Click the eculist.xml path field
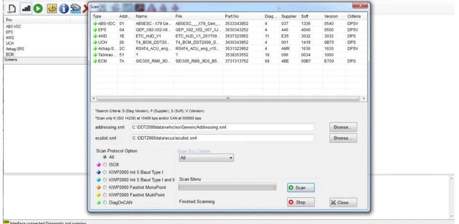Screen dimensions: 459x224 click(222, 138)
